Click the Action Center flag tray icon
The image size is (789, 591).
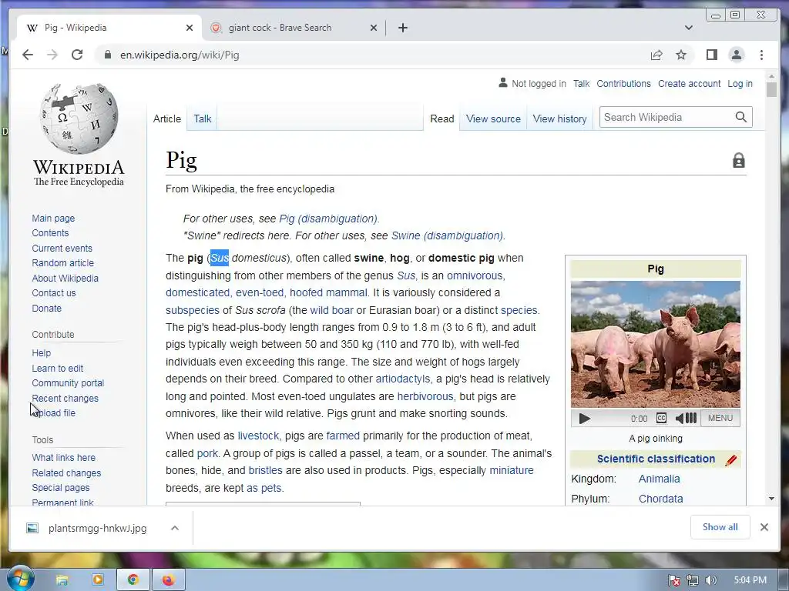[674, 580]
